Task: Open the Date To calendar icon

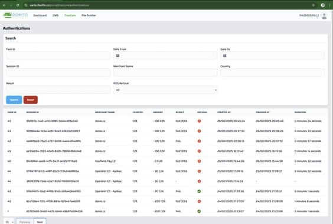Action: [x=225, y=55]
